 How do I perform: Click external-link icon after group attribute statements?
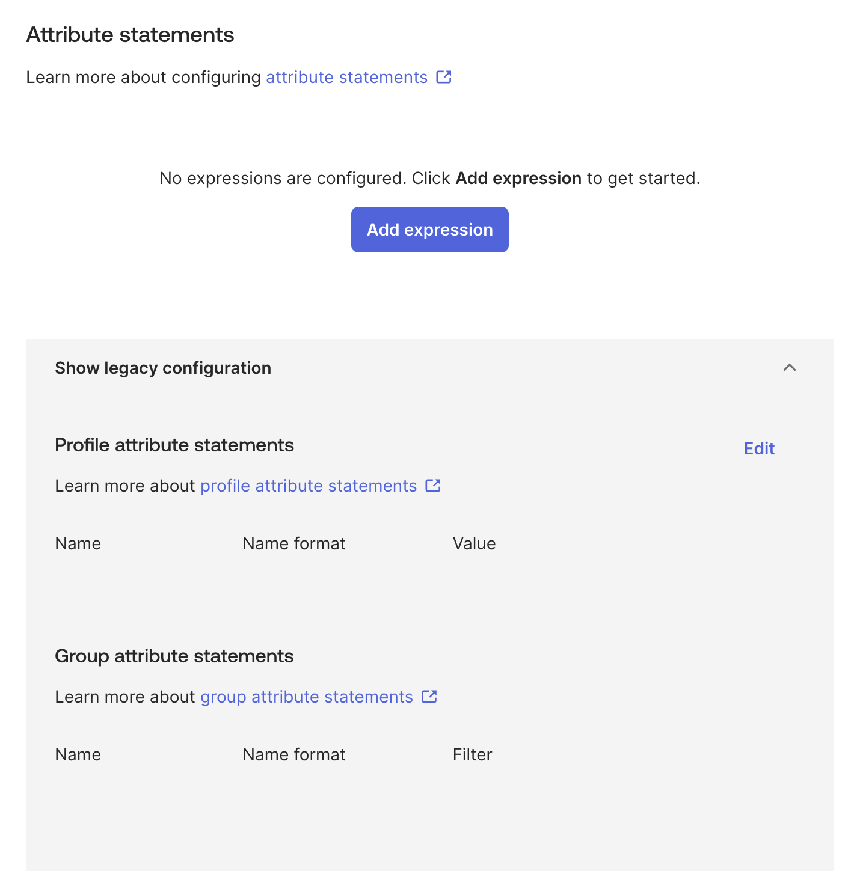[x=429, y=697]
